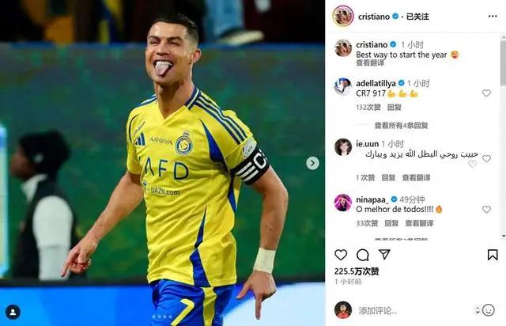This screenshot has height=326, width=506.
Task: Save the post with the bookmark icon
Action: pyautogui.click(x=493, y=255)
